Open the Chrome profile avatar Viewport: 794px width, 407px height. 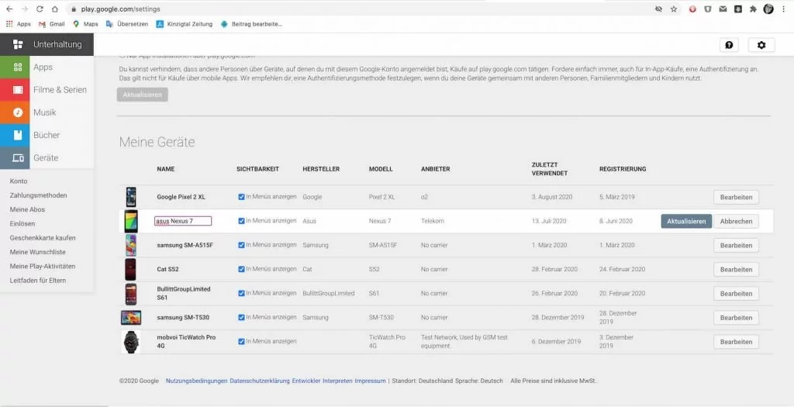point(768,9)
